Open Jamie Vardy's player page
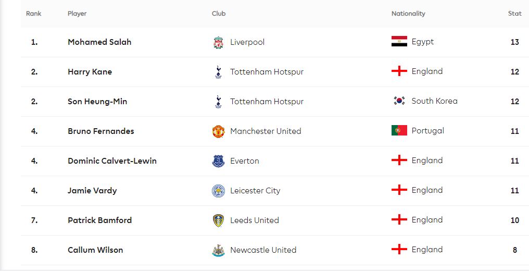The width and height of the screenshot is (529, 271). [92, 191]
